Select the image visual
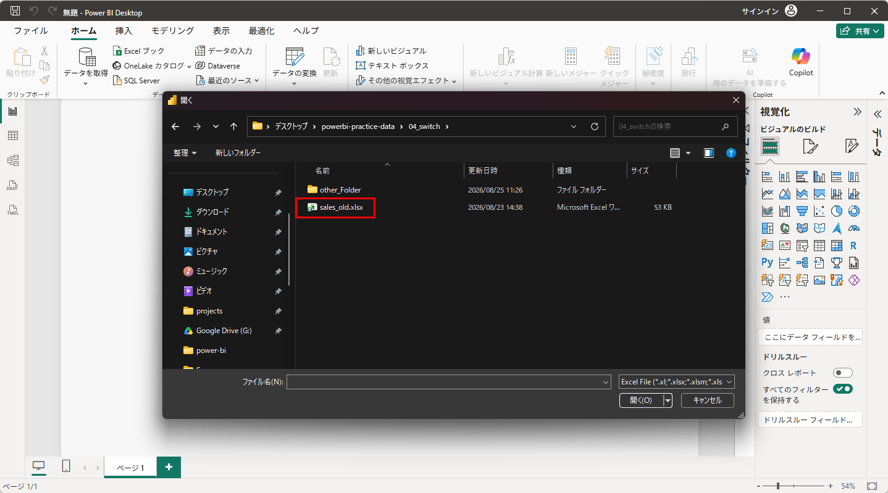Screen dimensions: 888x493 coord(819,280)
